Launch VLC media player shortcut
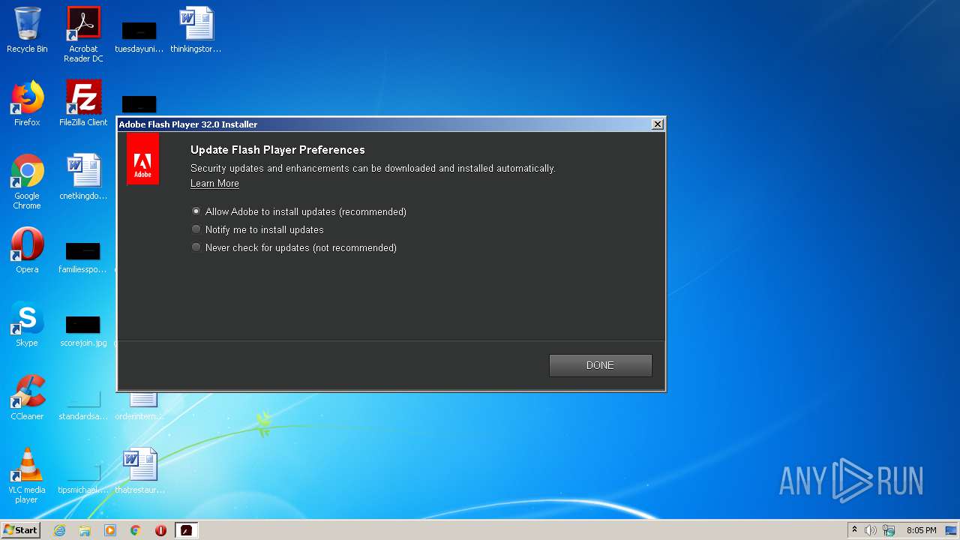Image resolution: width=960 pixels, height=540 pixels. coord(27,475)
